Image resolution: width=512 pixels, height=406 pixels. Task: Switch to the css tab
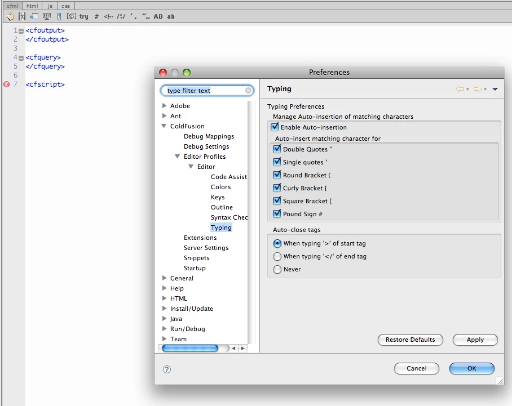65,6
